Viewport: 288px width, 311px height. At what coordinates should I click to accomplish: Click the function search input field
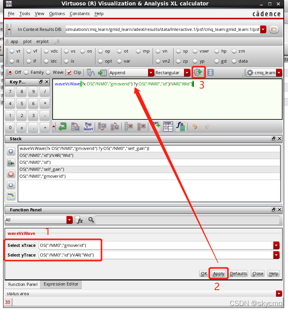coord(187,220)
